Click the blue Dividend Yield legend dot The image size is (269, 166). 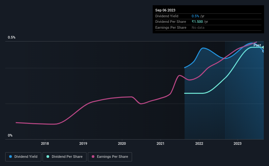(10, 157)
